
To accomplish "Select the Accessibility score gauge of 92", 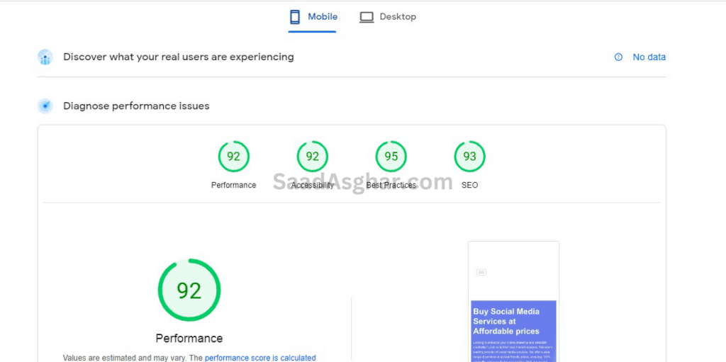I will 313,157.
